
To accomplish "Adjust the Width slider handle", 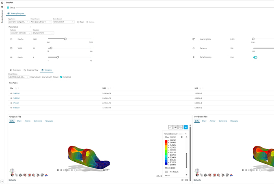I will (x=51, y=48).
